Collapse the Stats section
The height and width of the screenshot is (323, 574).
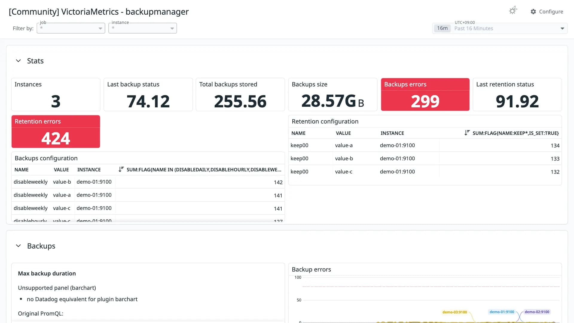(18, 61)
